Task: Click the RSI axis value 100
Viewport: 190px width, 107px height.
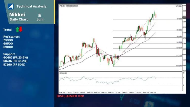Action: coord(184,73)
